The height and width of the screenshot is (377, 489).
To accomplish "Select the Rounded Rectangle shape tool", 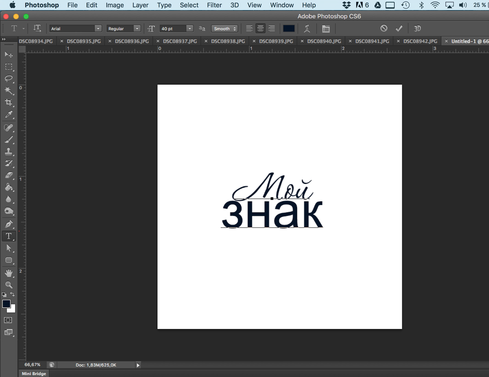I will click(9, 260).
